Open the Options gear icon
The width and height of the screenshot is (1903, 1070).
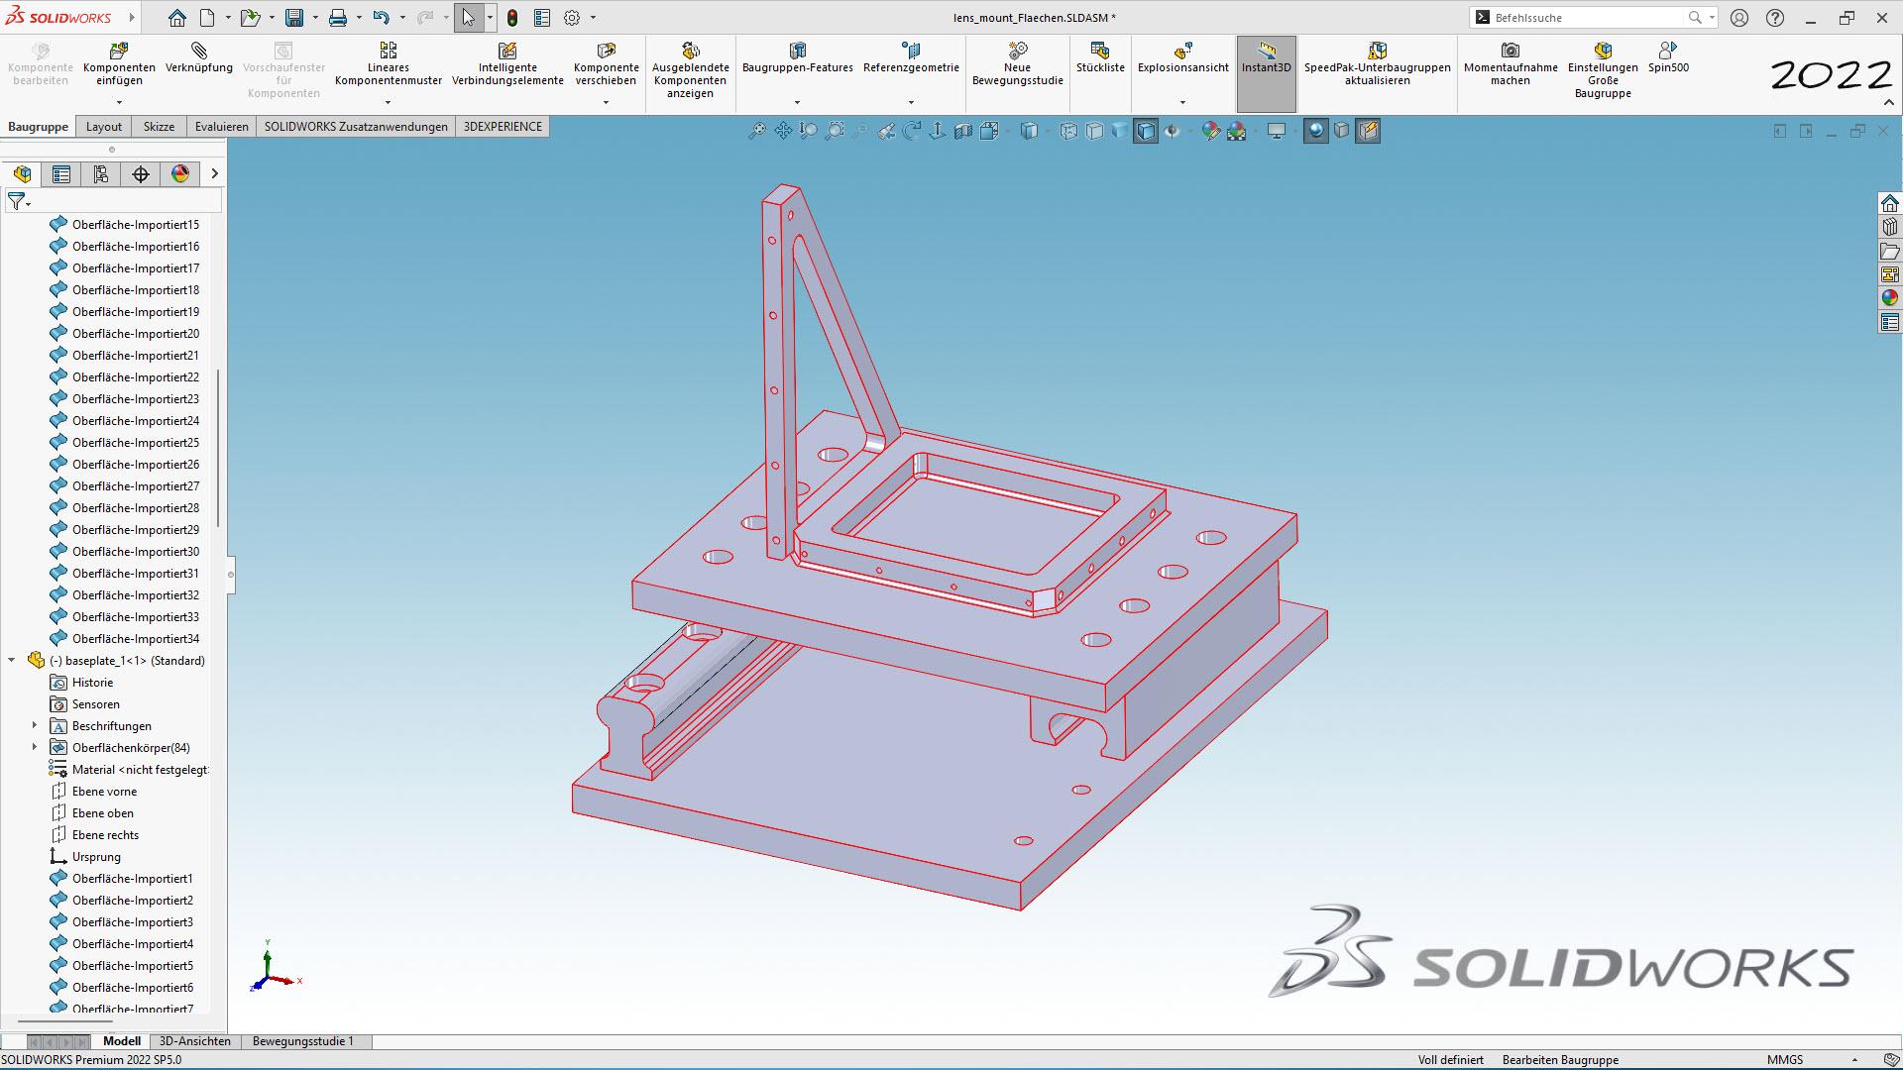[572, 18]
